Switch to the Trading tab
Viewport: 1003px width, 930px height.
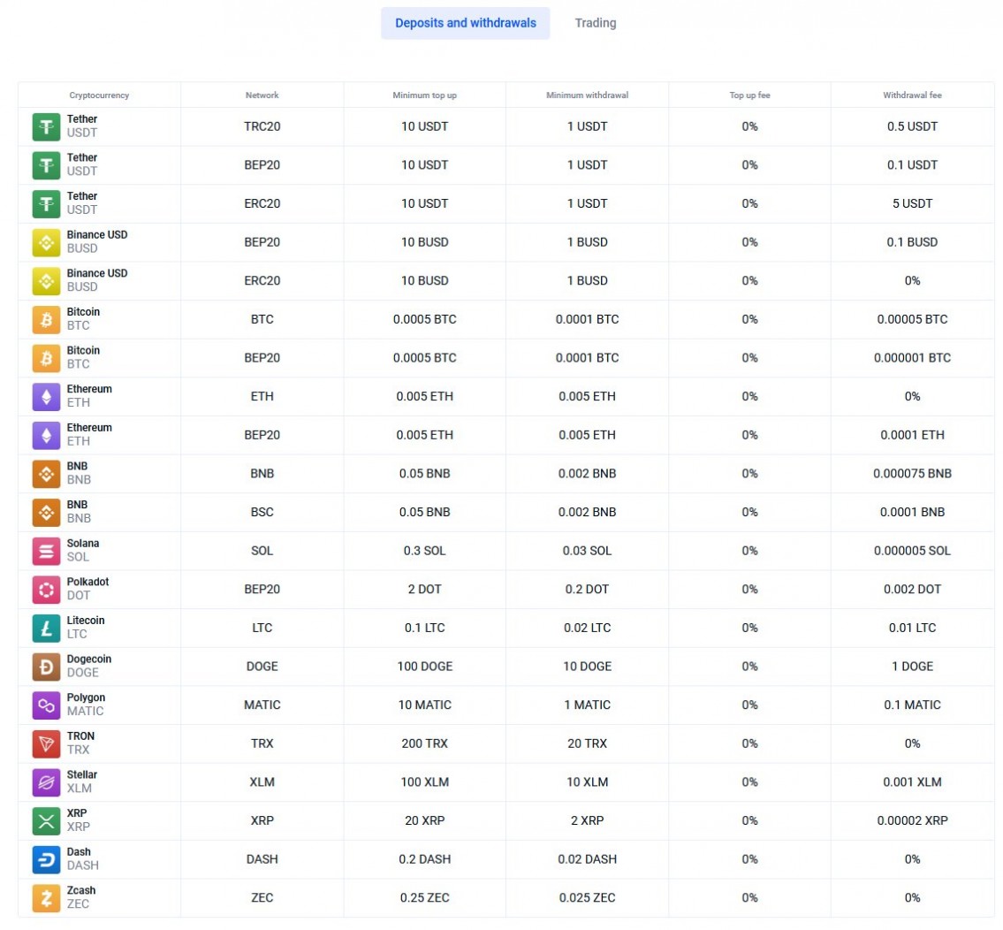[x=595, y=23]
